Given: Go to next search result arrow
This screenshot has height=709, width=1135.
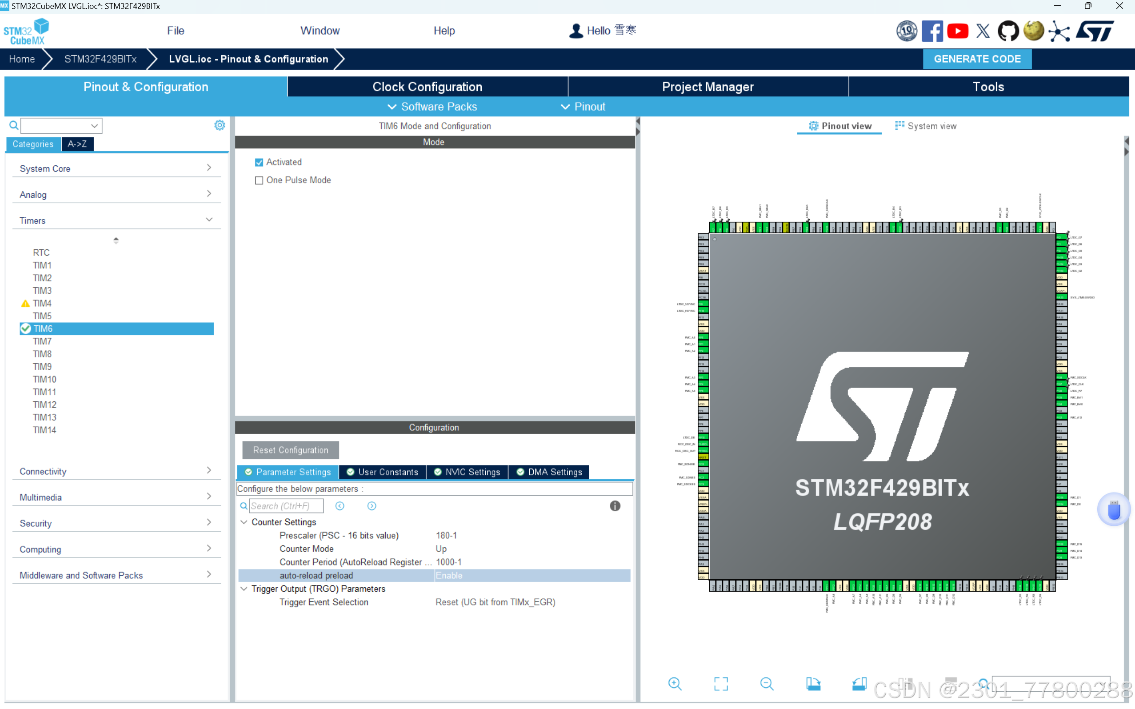Looking at the screenshot, I should [x=372, y=505].
